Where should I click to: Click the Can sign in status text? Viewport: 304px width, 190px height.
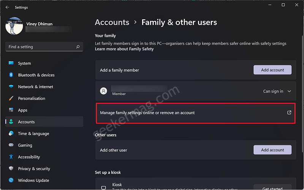tap(273, 91)
